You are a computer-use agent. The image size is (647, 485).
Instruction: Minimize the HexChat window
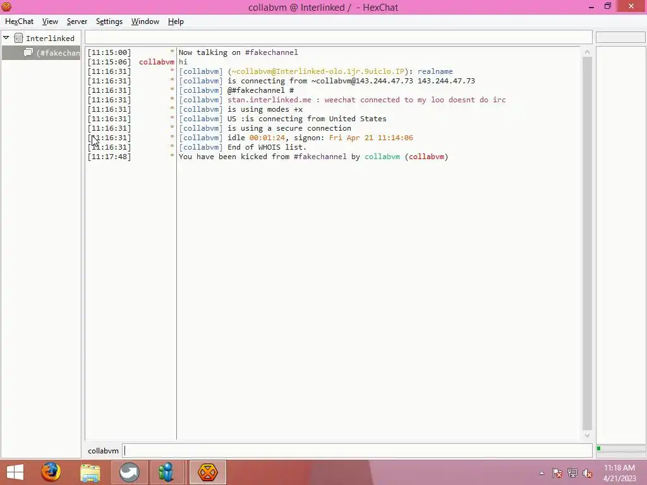tap(591, 6)
